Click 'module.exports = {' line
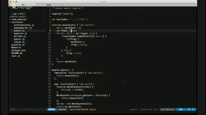Screen dimensions: 206x115 62,70
